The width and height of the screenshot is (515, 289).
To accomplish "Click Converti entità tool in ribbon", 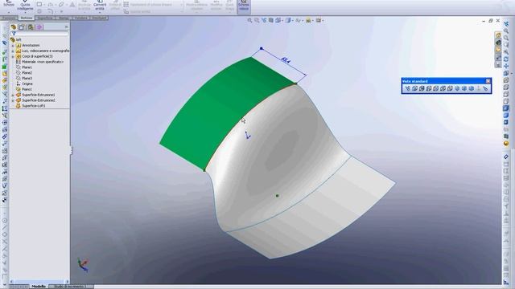I will [x=100, y=6].
